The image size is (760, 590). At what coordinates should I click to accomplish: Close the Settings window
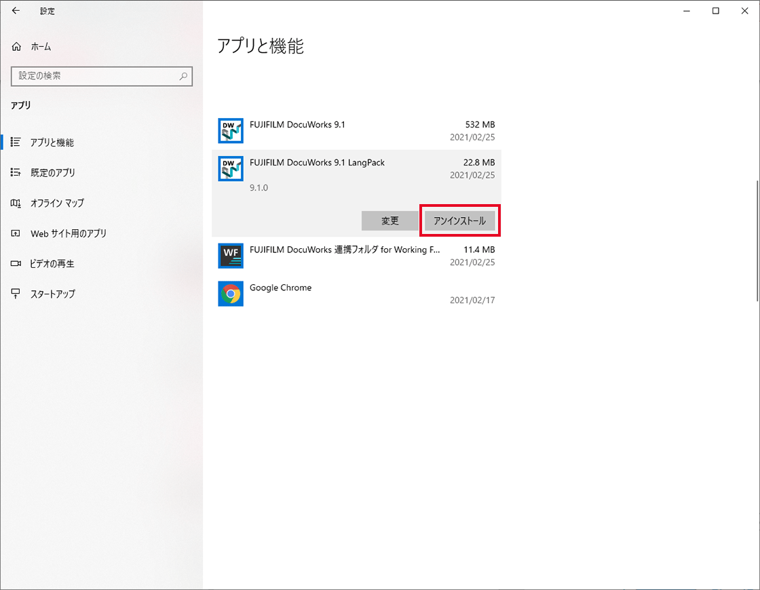tap(744, 11)
